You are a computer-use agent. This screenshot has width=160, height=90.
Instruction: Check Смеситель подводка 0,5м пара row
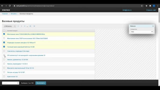4,51
